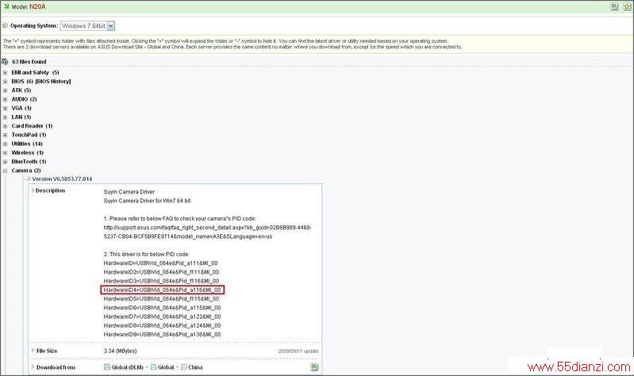Expand the BlueTooth (1) folder
This screenshot has height=376, width=634.
tap(6, 162)
